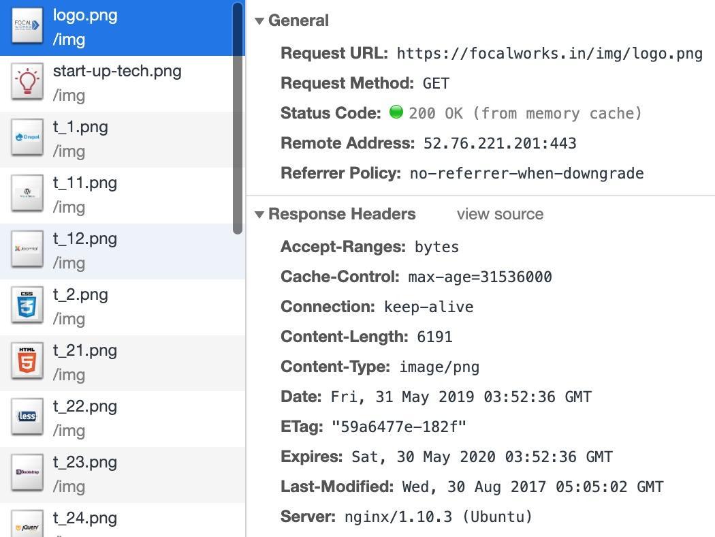Collapse the Response Headers section triangle
The height and width of the screenshot is (537, 715).
click(x=259, y=215)
